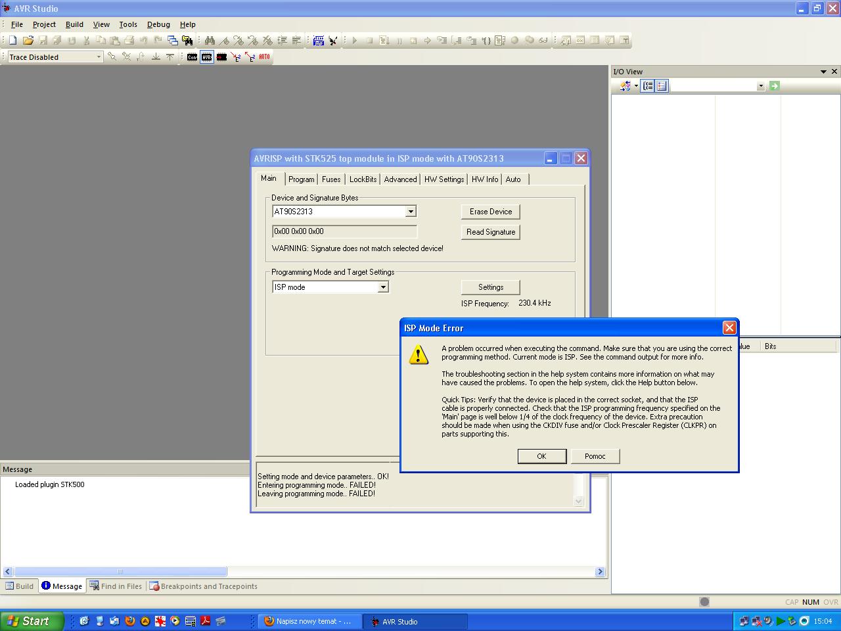Switch to the Fuses tab
The width and height of the screenshot is (841, 631).
[x=331, y=179]
